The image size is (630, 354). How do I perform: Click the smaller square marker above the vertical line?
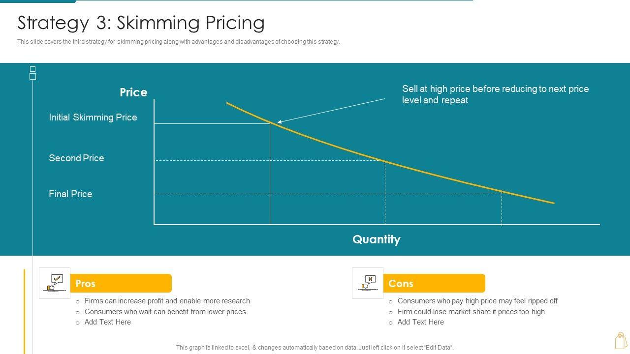pos(32,69)
